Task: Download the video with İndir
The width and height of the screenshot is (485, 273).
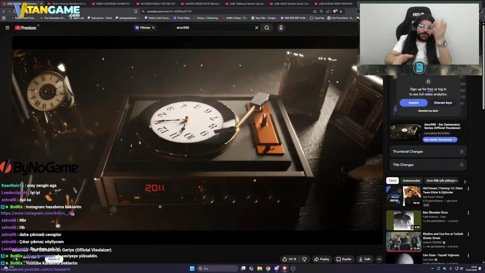Action: (365, 259)
